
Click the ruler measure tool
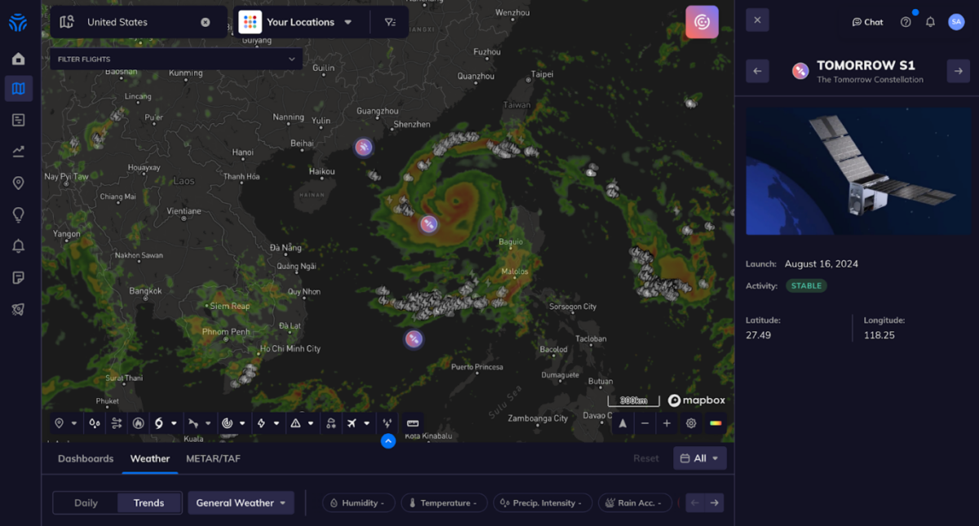(x=413, y=423)
